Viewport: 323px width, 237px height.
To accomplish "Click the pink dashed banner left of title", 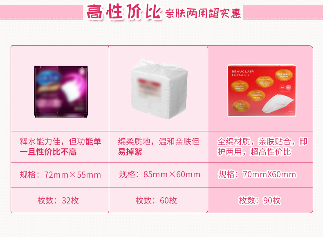I will 41,12.
